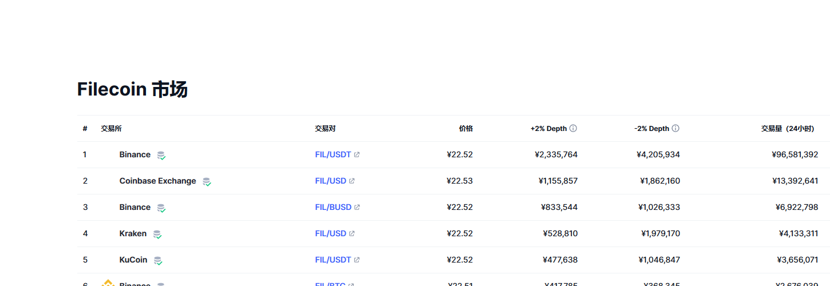Click external link icon next to FIL/BUSD
830x286 pixels.
(357, 207)
